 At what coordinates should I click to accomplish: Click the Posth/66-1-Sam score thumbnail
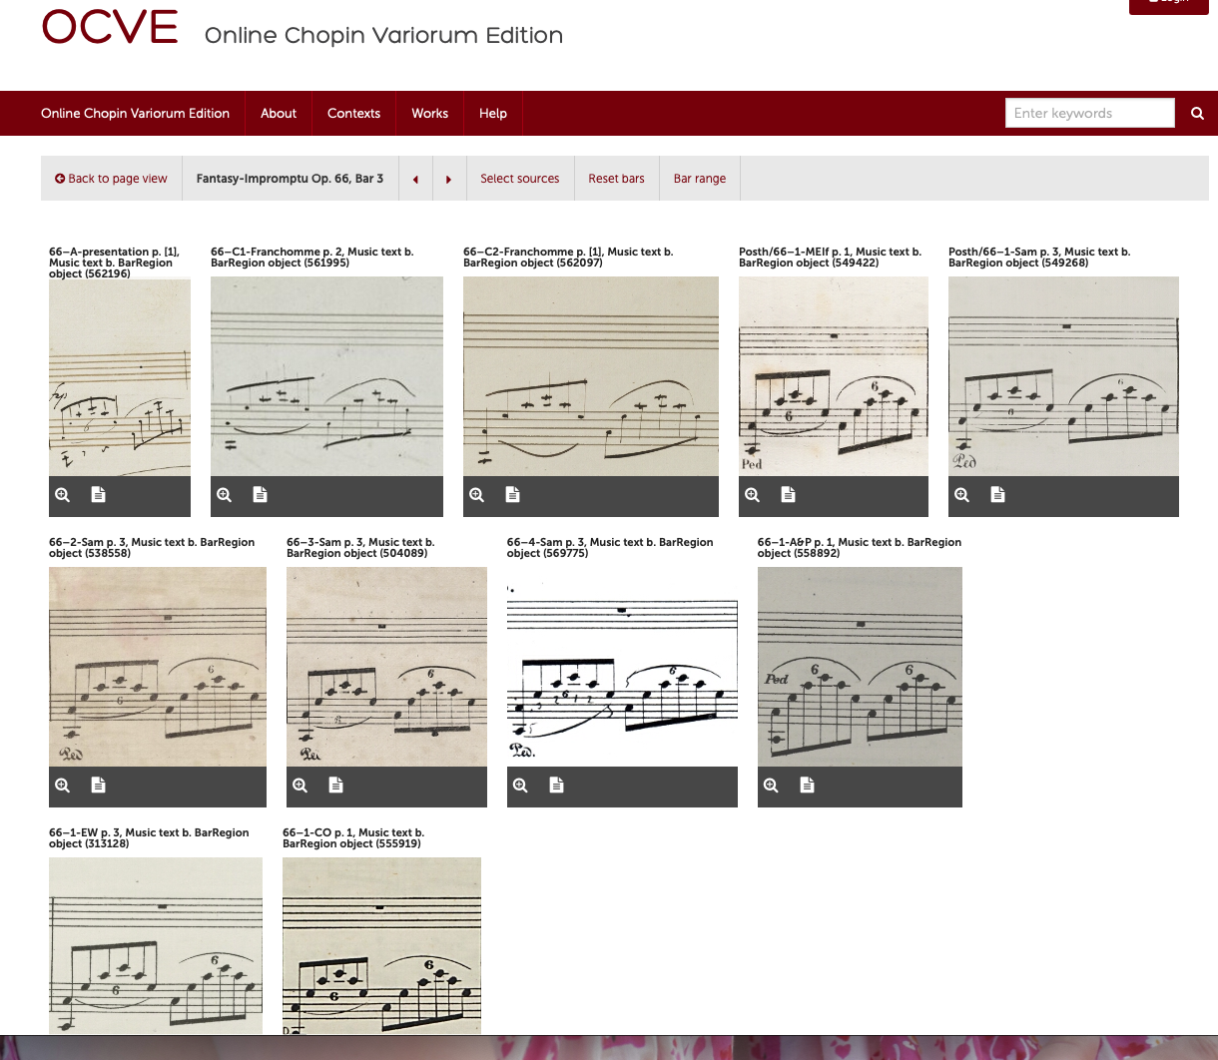pyautogui.click(x=1063, y=376)
